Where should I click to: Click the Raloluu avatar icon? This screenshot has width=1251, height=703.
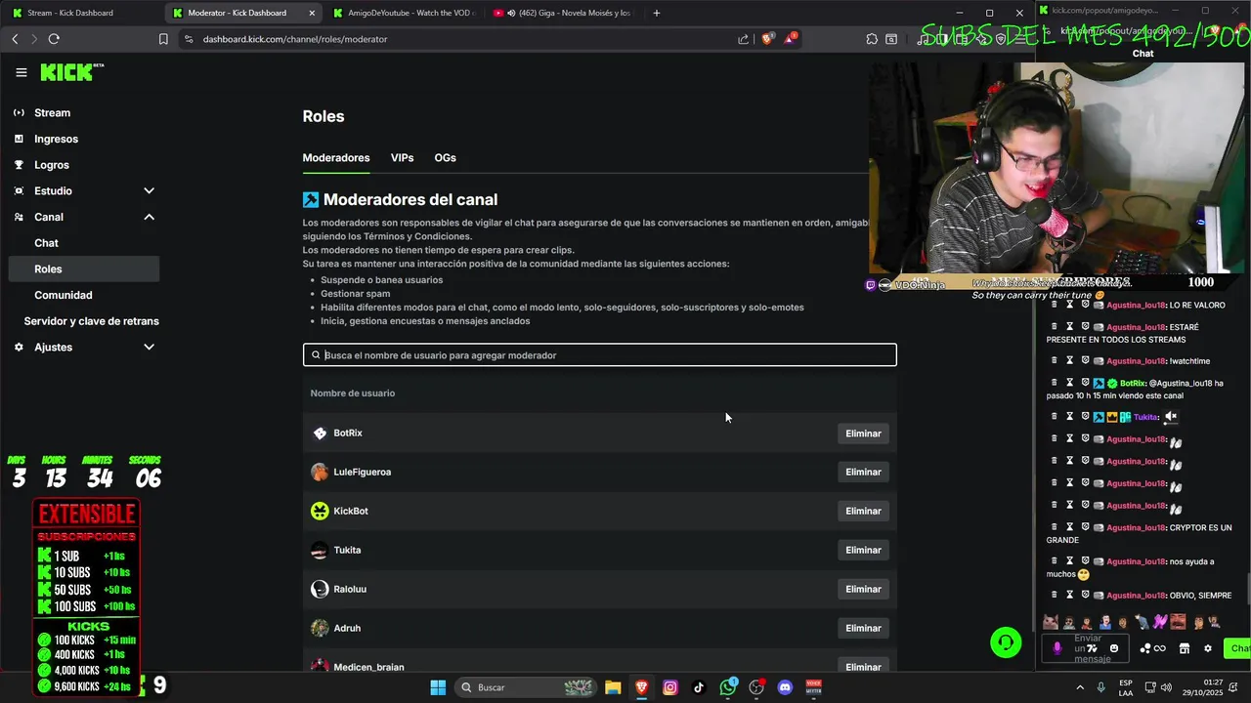[x=320, y=590]
